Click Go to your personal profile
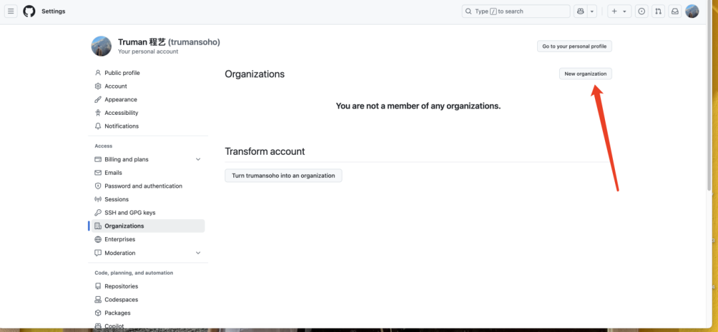Image resolution: width=718 pixels, height=332 pixels. click(x=574, y=46)
